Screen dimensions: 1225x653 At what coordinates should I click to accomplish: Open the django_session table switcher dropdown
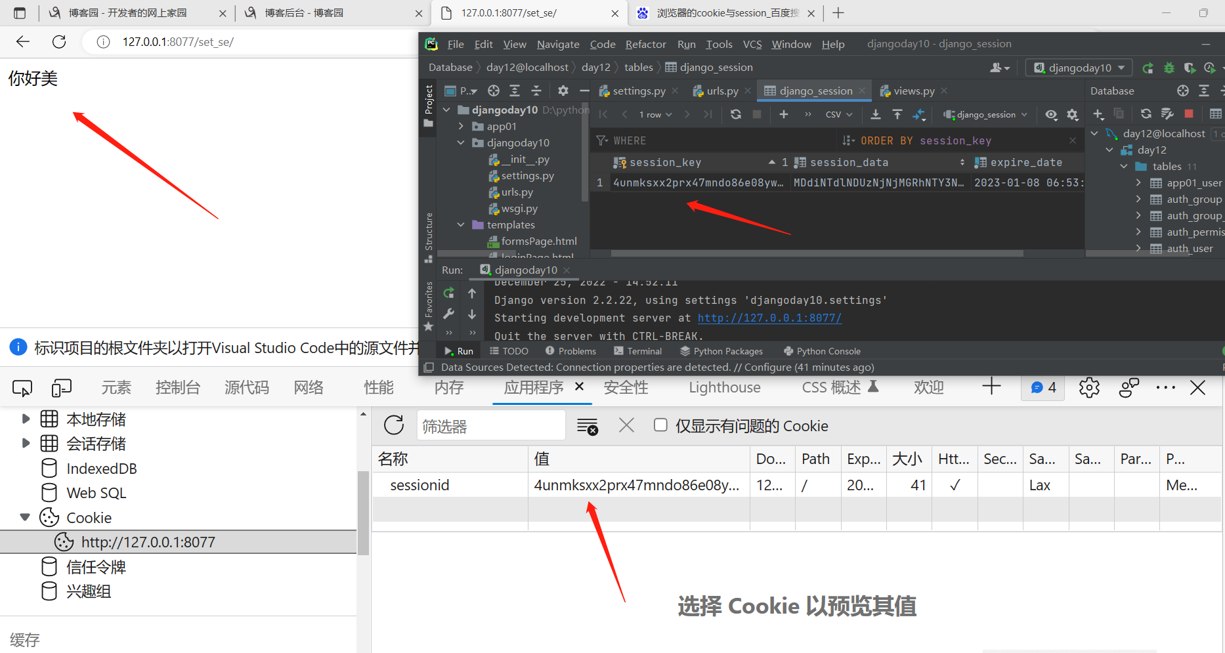tap(985, 114)
